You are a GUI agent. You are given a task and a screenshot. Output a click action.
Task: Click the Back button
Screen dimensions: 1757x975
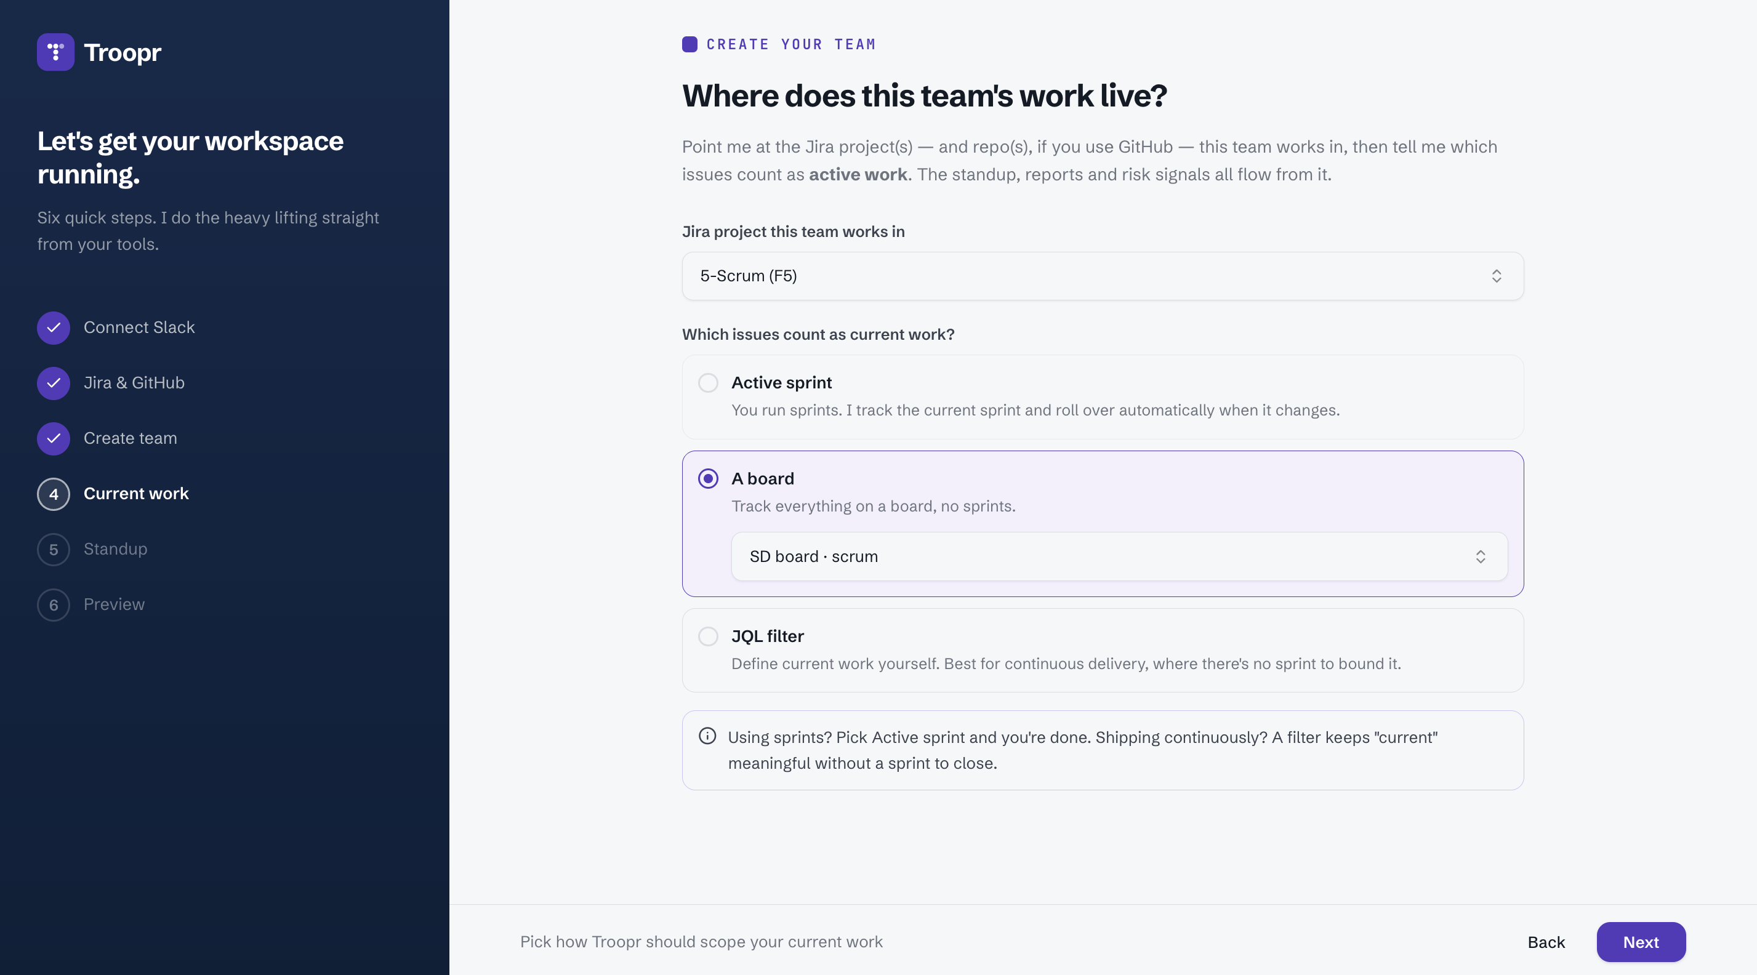click(1546, 942)
